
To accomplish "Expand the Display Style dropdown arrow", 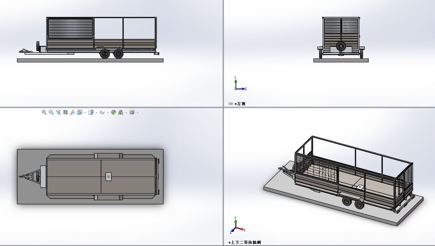I will tap(96, 113).
